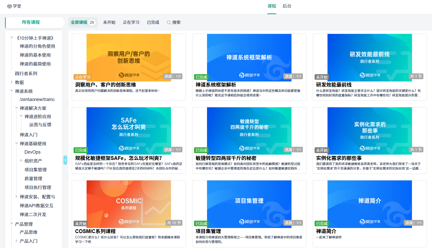The height and width of the screenshot is (248, 432).
Task: Collapse the 禅道进阶应用 tree node
Action: tap(21, 116)
